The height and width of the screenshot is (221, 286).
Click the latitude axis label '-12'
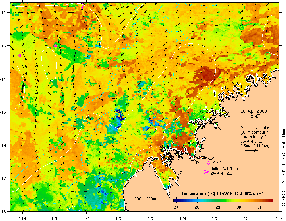4,13
